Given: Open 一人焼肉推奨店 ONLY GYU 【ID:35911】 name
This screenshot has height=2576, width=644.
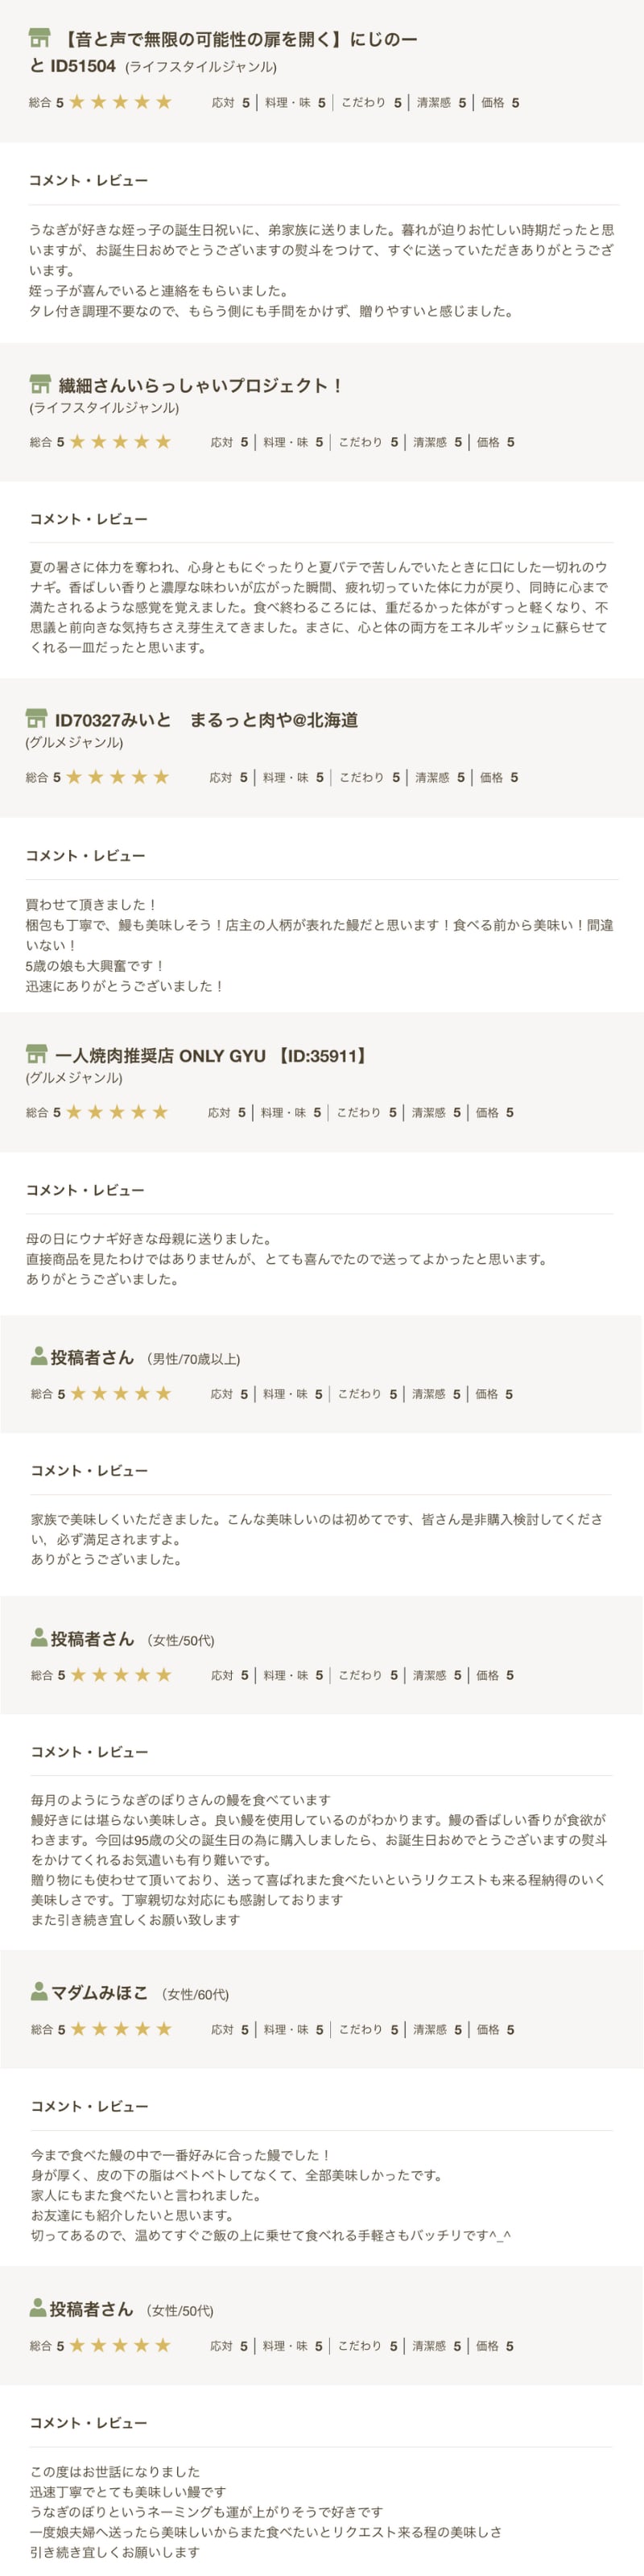Looking at the screenshot, I should (x=211, y=1055).
